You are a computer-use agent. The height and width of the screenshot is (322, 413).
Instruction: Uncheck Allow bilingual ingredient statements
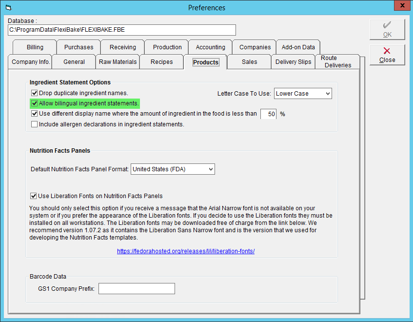pos(34,103)
